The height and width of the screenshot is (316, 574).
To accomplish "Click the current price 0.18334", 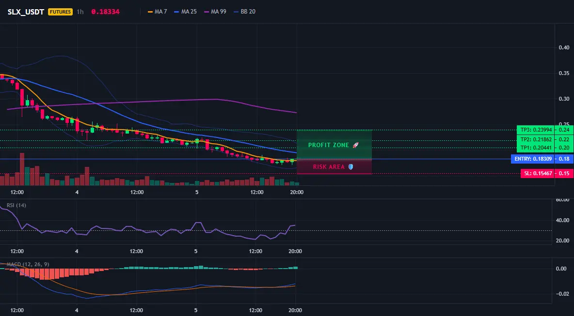I will coord(105,12).
